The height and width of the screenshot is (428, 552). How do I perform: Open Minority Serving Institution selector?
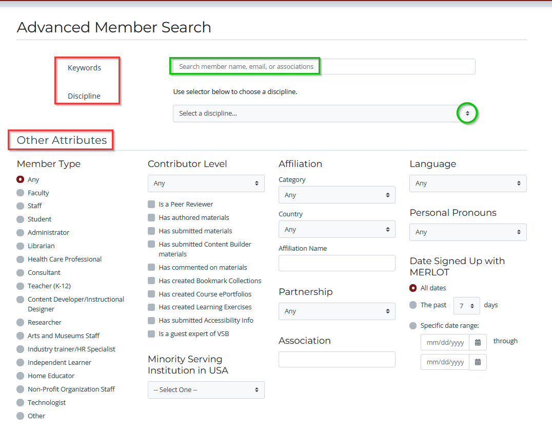(x=206, y=390)
